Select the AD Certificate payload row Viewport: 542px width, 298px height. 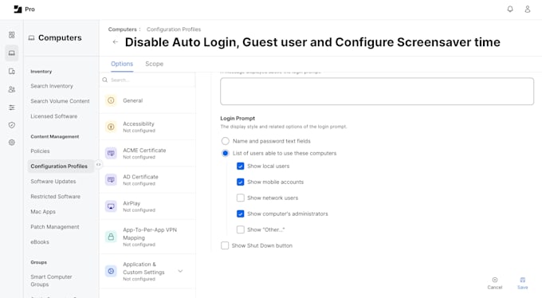tap(147, 180)
